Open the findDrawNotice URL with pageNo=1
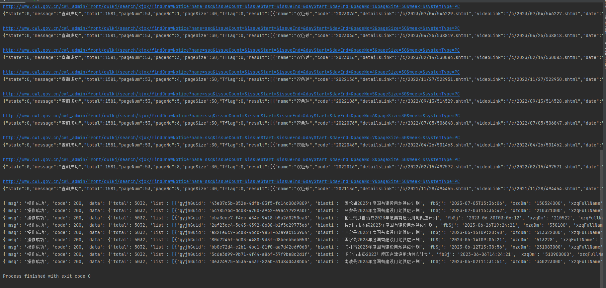606x288 pixels. pos(231,7)
